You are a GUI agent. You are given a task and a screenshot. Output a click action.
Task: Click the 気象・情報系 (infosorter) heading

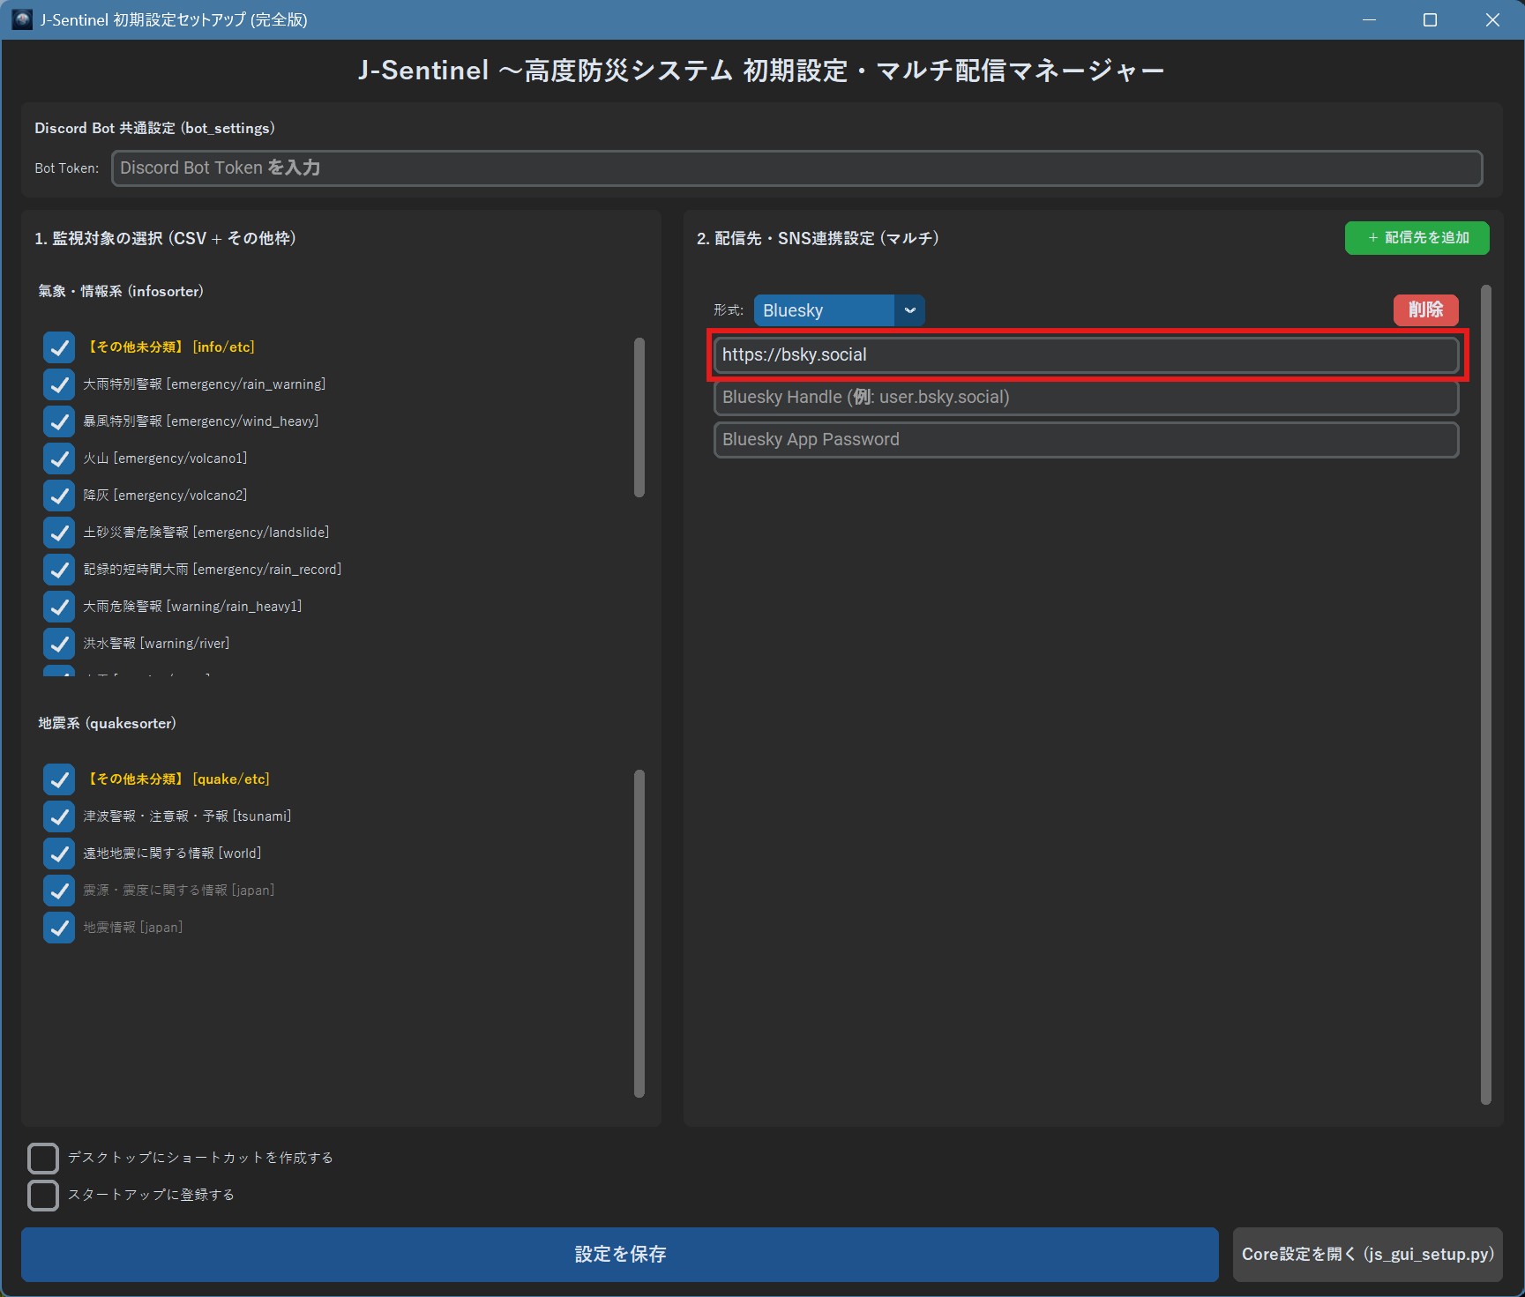(121, 292)
